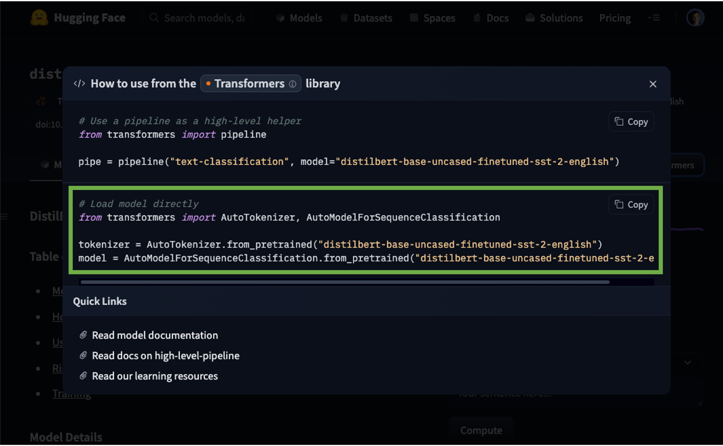Viewport: 723px width, 446px height.
Task: Open the Transformers info circle icon
Action: pyautogui.click(x=292, y=84)
